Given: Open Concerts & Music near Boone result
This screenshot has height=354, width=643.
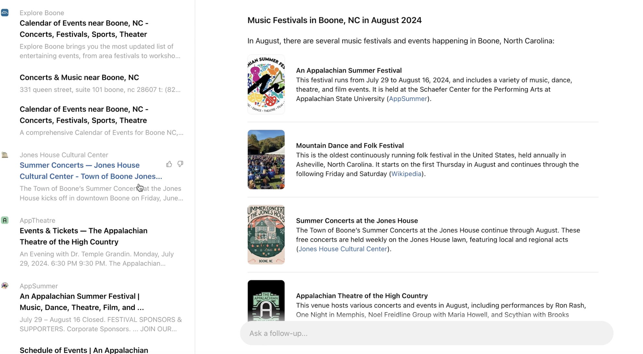Looking at the screenshot, I should 79,77.
